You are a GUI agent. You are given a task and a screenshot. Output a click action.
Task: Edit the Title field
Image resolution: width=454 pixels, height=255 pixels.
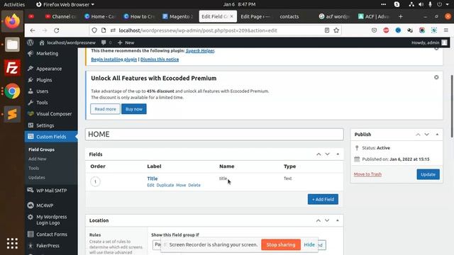point(150,186)
